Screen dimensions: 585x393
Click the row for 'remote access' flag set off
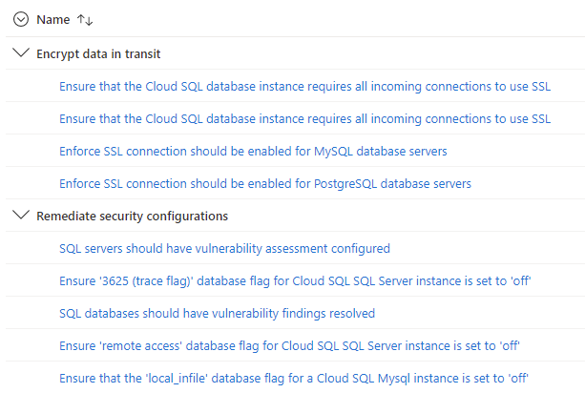coord(296,345)
